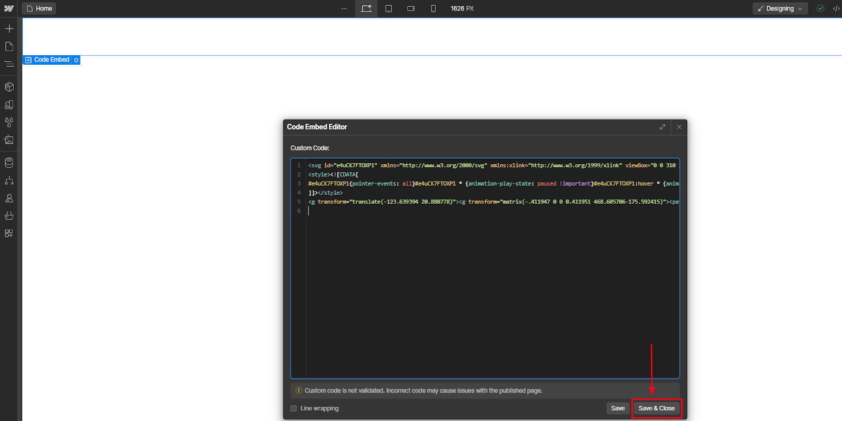Switch to tablet breakpoint

coord(388,8)
